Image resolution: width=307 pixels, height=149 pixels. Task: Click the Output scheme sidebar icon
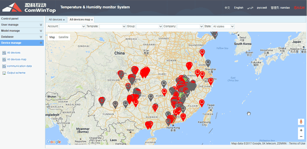(x=4, y=73)
